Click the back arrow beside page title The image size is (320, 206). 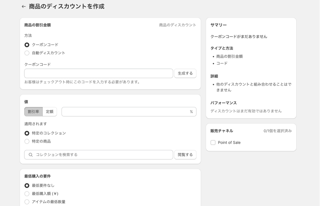pyautogui.click(x=24, y=6)
